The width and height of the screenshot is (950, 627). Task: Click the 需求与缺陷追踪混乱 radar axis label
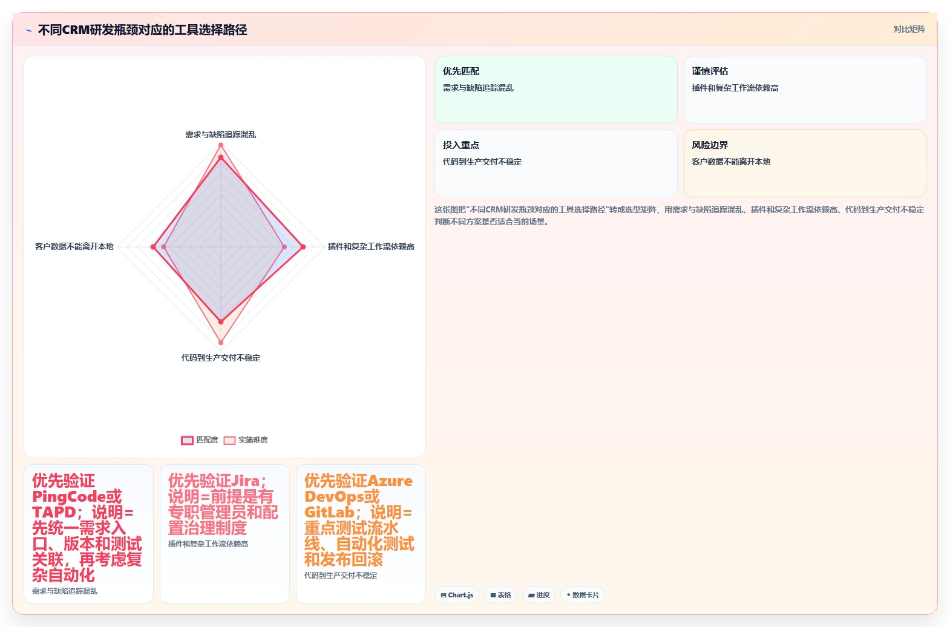221,134
